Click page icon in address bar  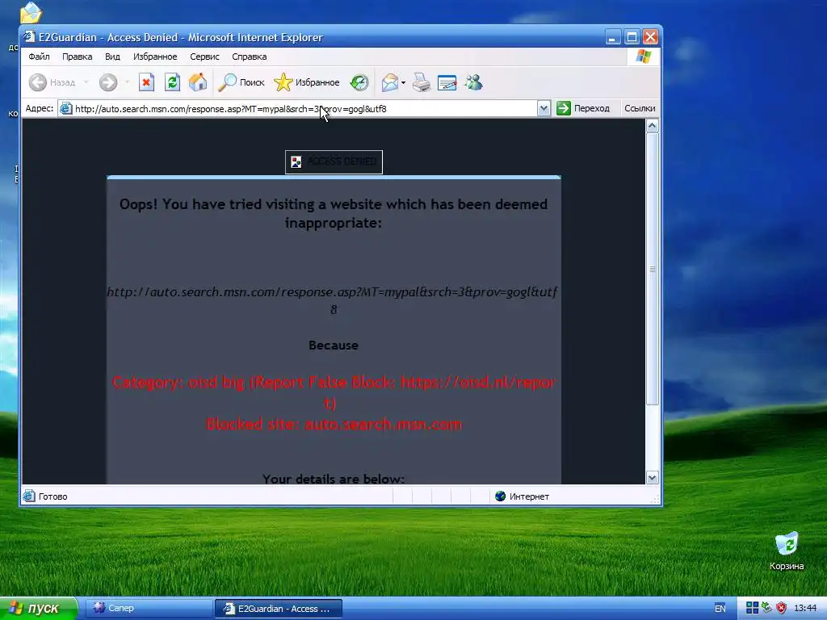[x=66, y=109]
